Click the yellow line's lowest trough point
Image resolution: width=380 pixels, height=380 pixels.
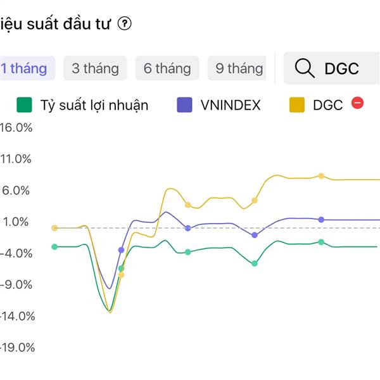110,312
